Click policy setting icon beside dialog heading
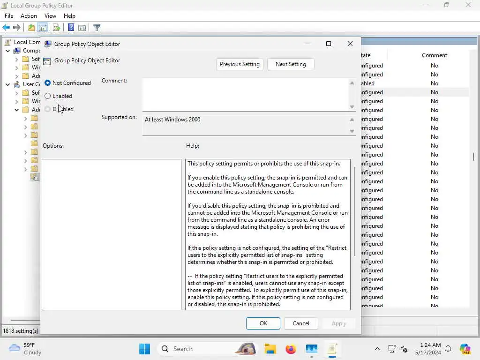Image resolution: width=480 pixels, height=360 pixels. [x=47, y=61]
